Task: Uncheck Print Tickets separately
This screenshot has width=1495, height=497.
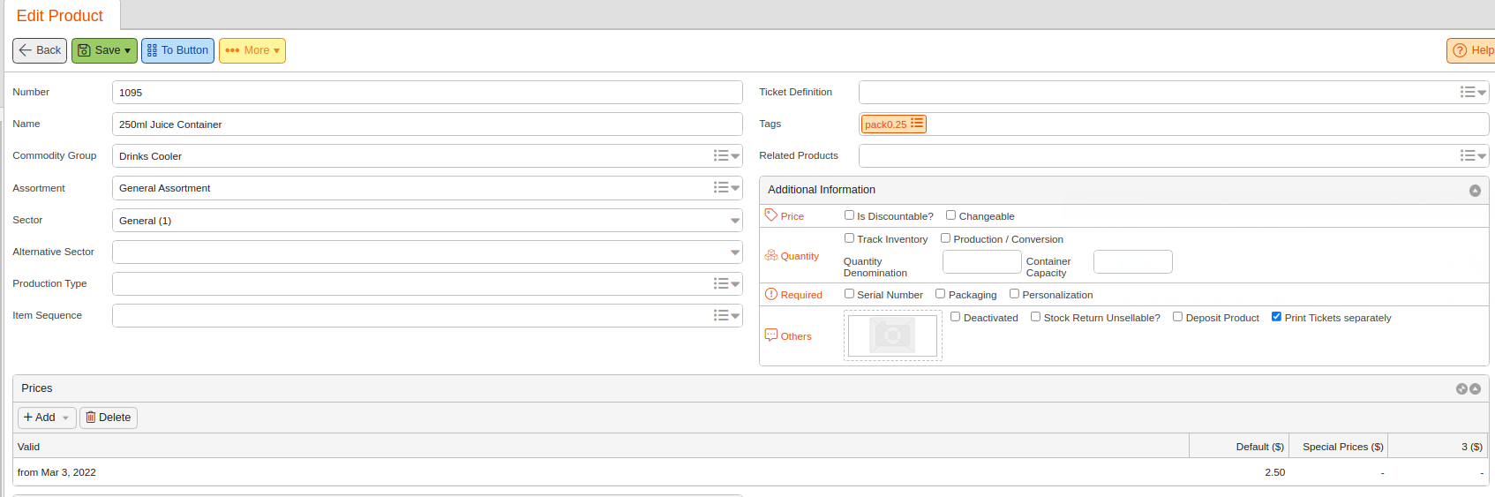Action: coord(1276,317)
